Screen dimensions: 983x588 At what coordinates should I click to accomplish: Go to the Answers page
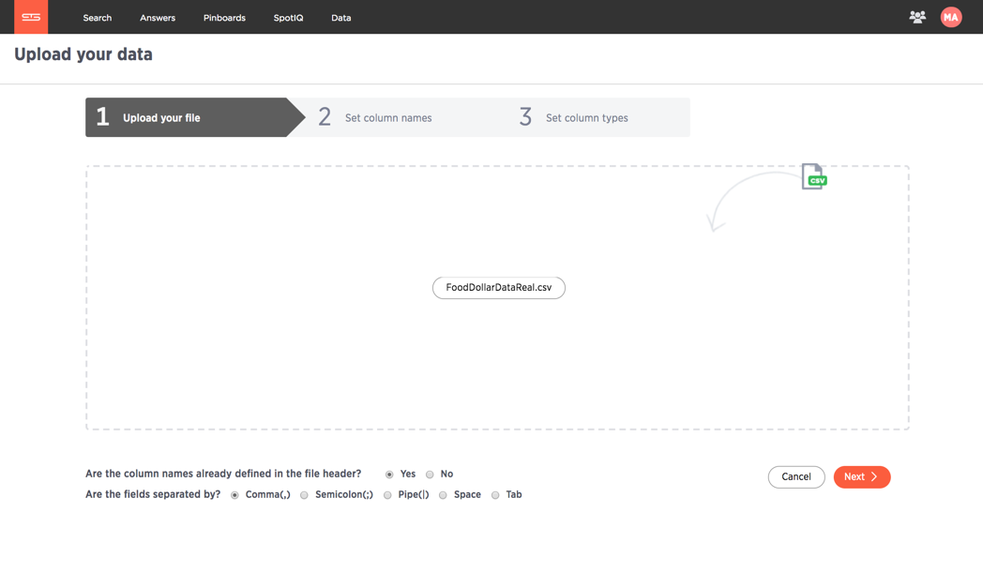coord(158,18)
